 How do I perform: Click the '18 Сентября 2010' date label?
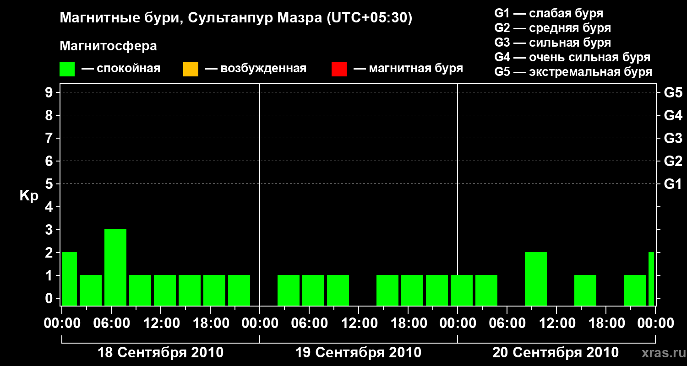[161, 353]
